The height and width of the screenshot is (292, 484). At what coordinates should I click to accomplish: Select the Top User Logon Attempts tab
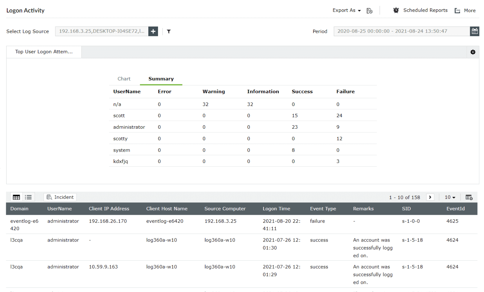(44, 52)
